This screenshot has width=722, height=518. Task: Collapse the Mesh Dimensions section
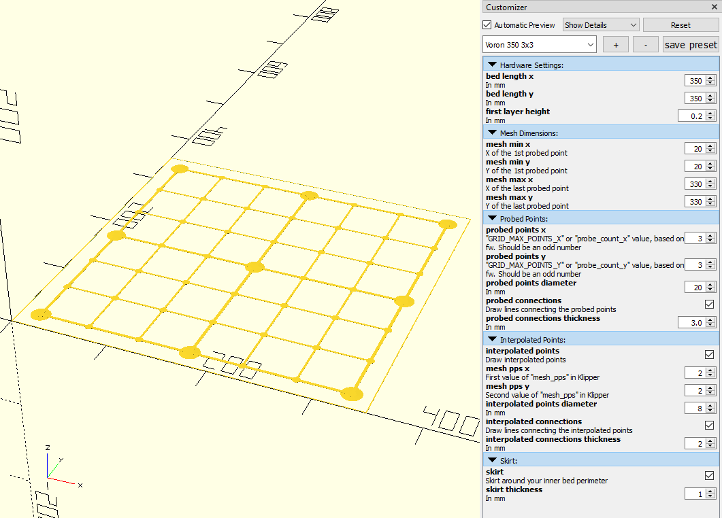[492, 132]
